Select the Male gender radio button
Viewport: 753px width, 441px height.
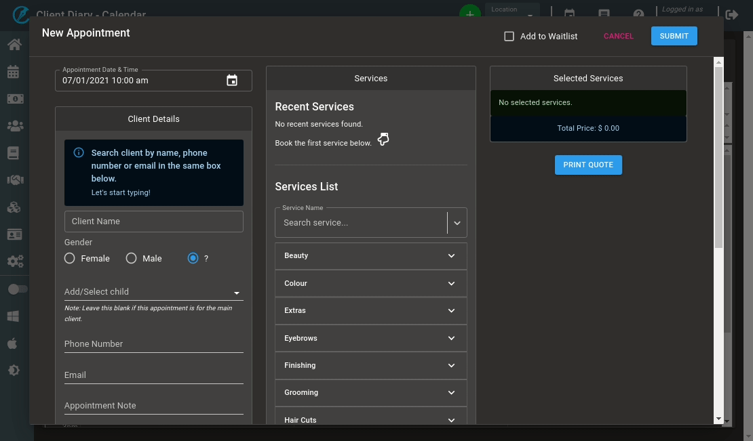(x=132, y=258)
